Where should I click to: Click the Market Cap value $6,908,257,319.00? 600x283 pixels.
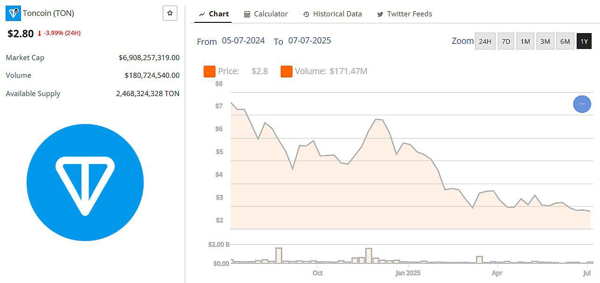(149, 58)
